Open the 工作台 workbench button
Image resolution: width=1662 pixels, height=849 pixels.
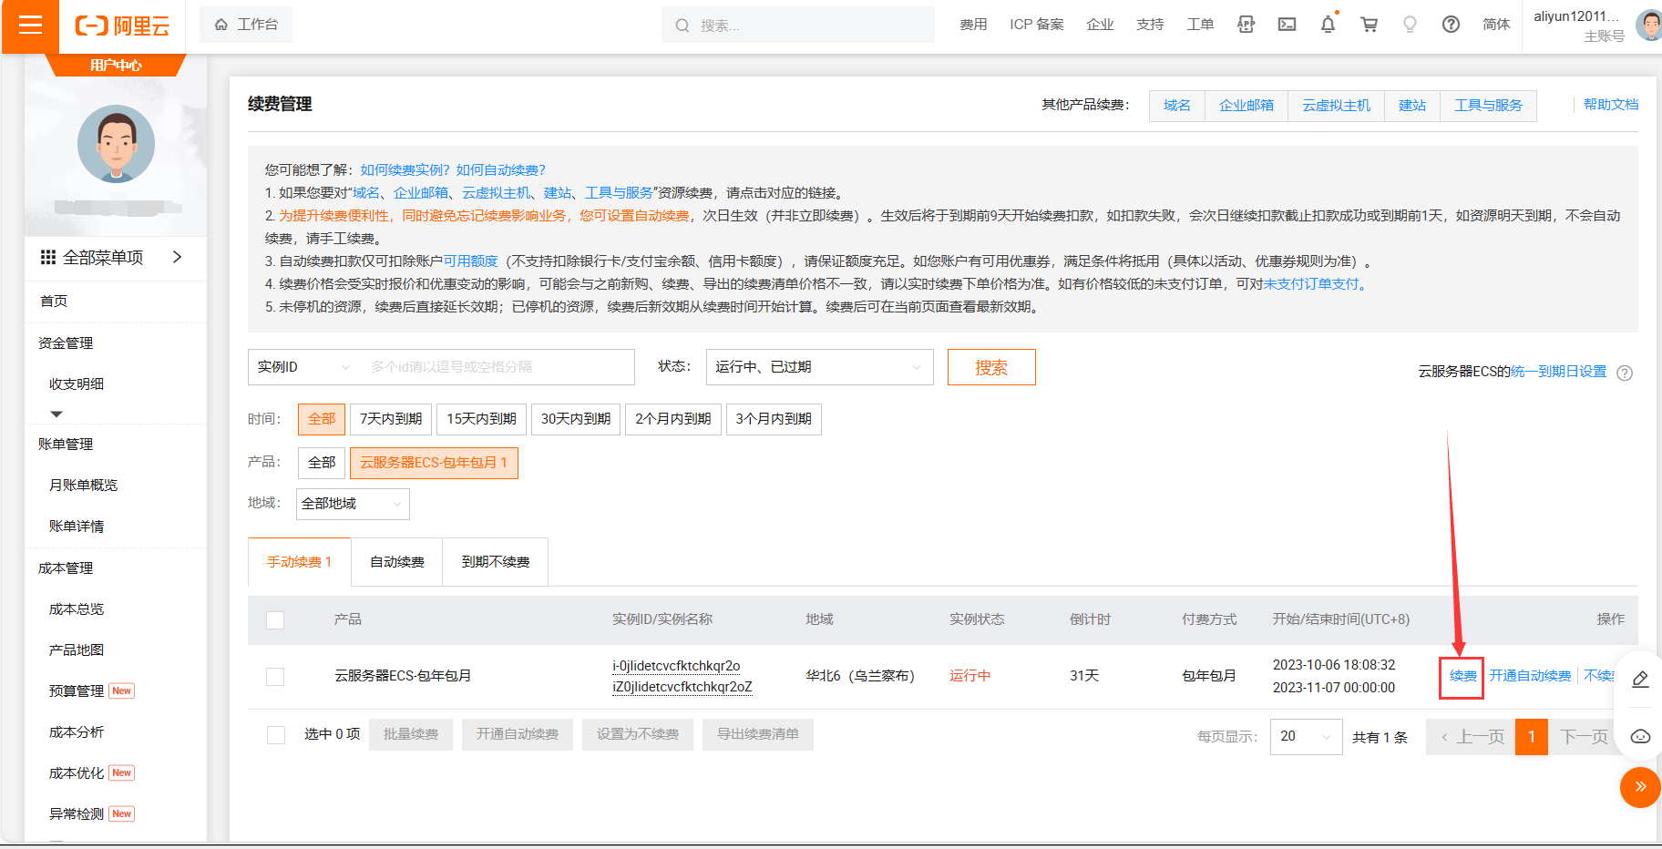[x=246, y=25]
